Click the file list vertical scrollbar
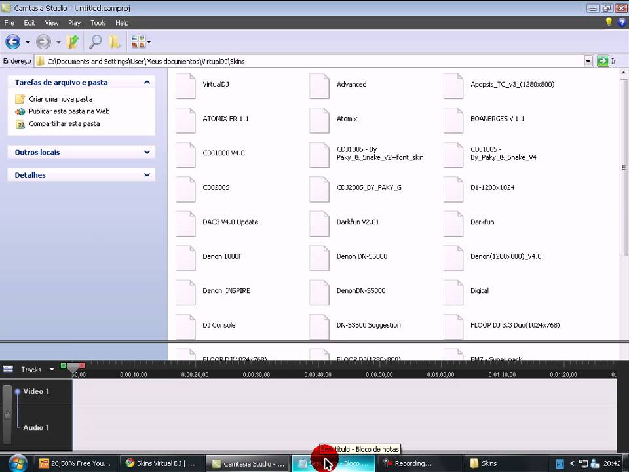629x472 pixels. pyautogui.click(x=624, y=167)
